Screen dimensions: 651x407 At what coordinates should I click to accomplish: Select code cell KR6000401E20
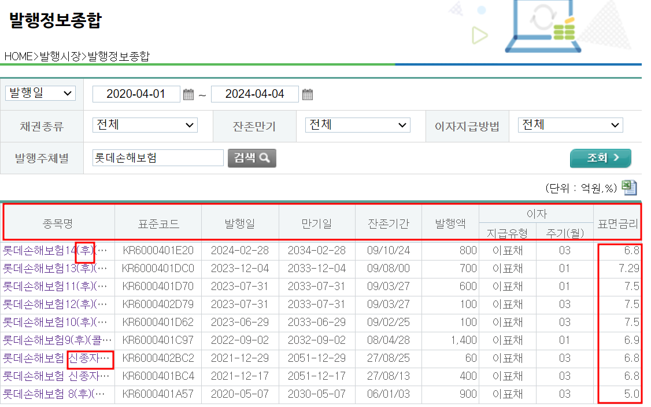pos(158,251)
